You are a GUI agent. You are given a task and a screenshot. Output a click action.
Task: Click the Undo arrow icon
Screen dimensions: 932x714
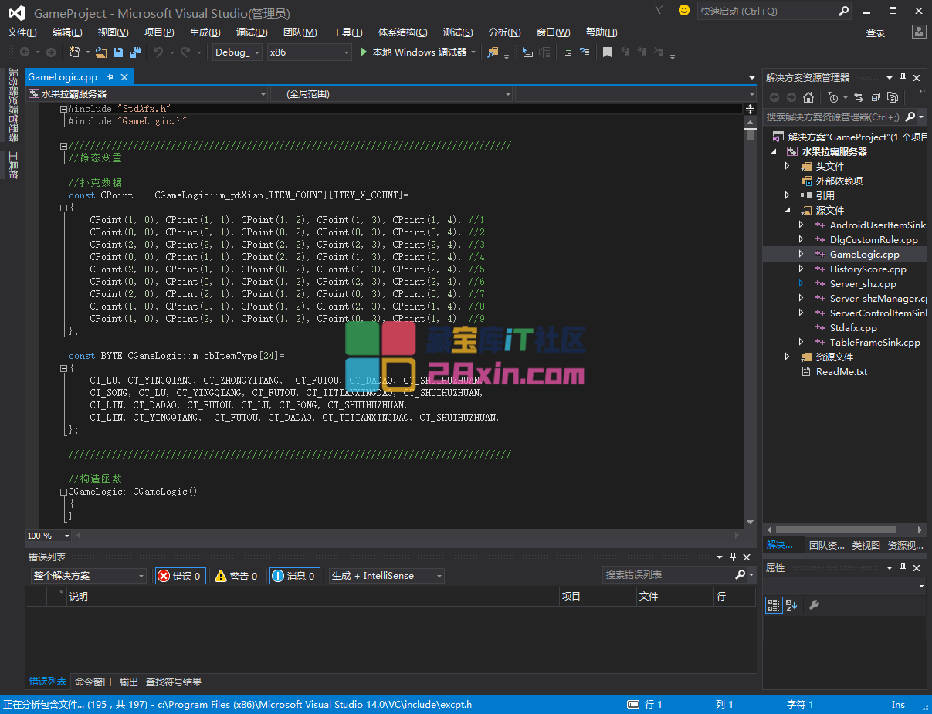(x=158, y=52)
